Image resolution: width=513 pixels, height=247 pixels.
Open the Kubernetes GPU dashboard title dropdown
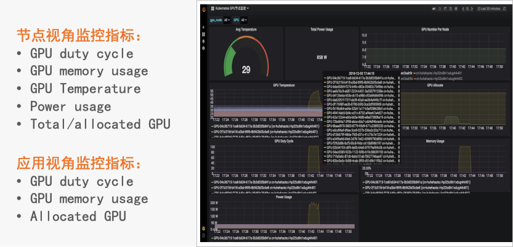coord(230,8)
